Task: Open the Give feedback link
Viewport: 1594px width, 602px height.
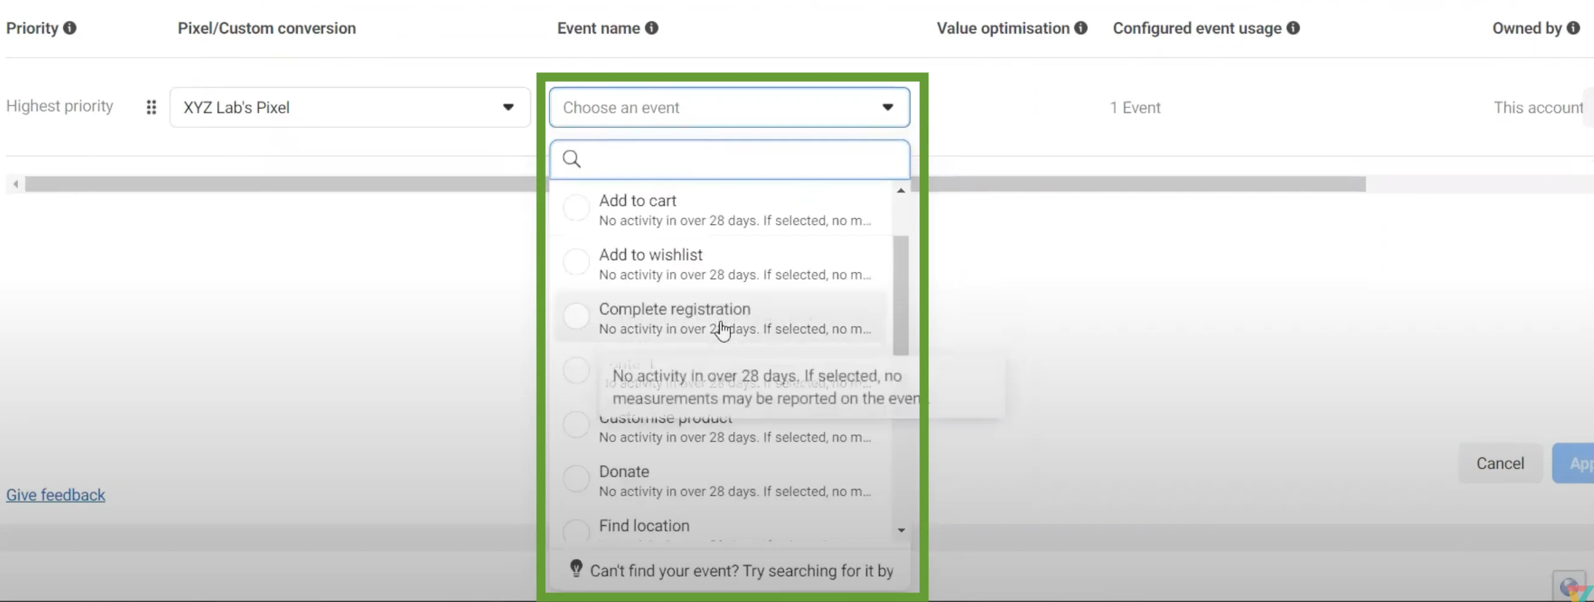Action: pyautogui.click(x=55, y=495)
